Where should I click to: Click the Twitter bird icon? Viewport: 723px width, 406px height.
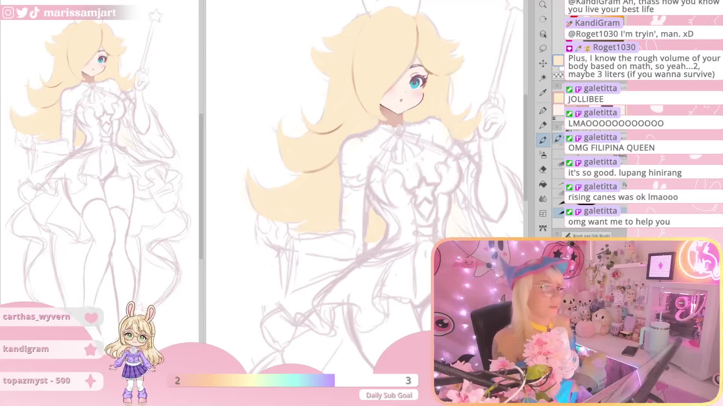point(22,13)
